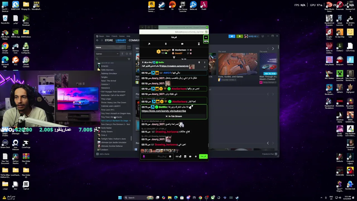Go to next What's New items arrow
The width and height of the screenshot is (357, 201).
[273, 49]
